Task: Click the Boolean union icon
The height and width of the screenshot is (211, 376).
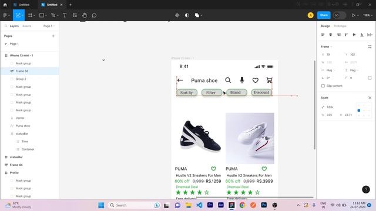Action: tap(197, 15)
